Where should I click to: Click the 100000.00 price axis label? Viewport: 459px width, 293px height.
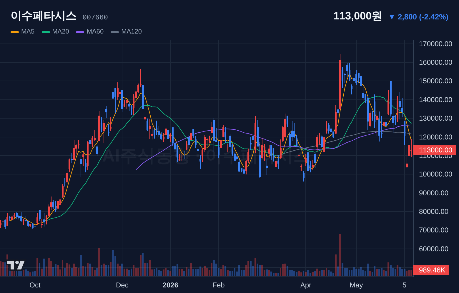click(435, 174)
